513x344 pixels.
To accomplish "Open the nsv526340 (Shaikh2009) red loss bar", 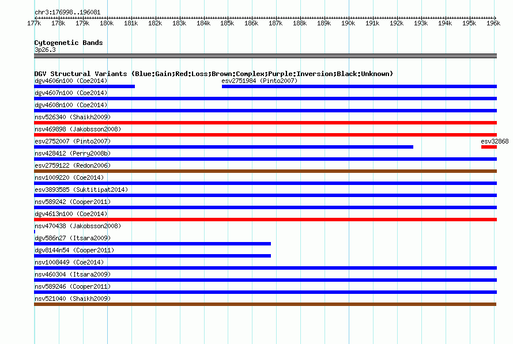I will click(265, 123).
